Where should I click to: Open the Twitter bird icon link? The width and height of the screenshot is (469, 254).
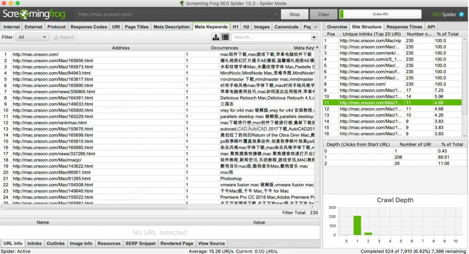[x=462, y=14]
